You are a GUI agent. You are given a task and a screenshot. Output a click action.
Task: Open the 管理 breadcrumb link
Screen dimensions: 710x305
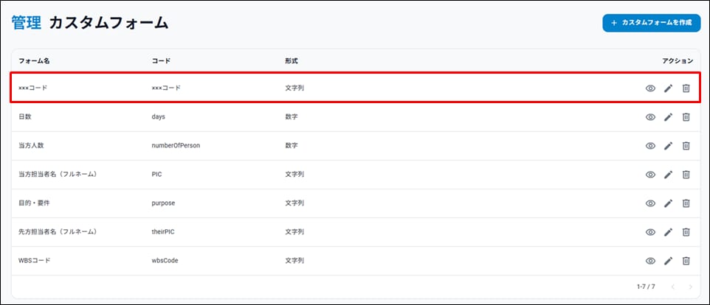[x=27, y=23]
